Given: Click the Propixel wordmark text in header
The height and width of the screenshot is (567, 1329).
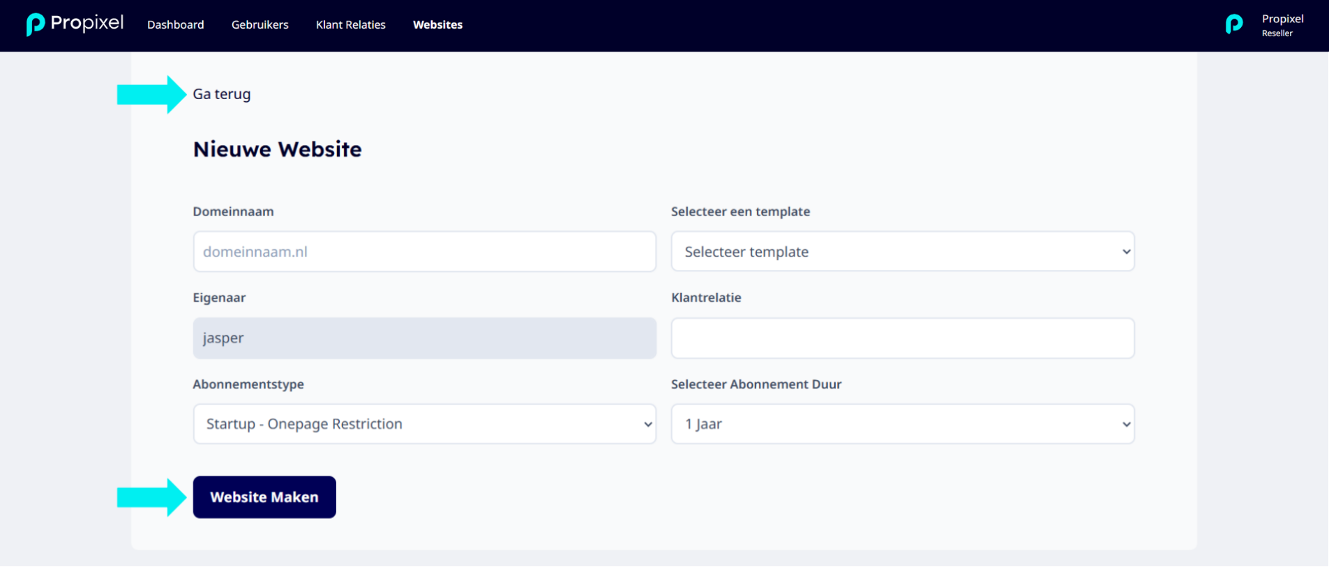Looking at the screenshot, I should point(87,24).
